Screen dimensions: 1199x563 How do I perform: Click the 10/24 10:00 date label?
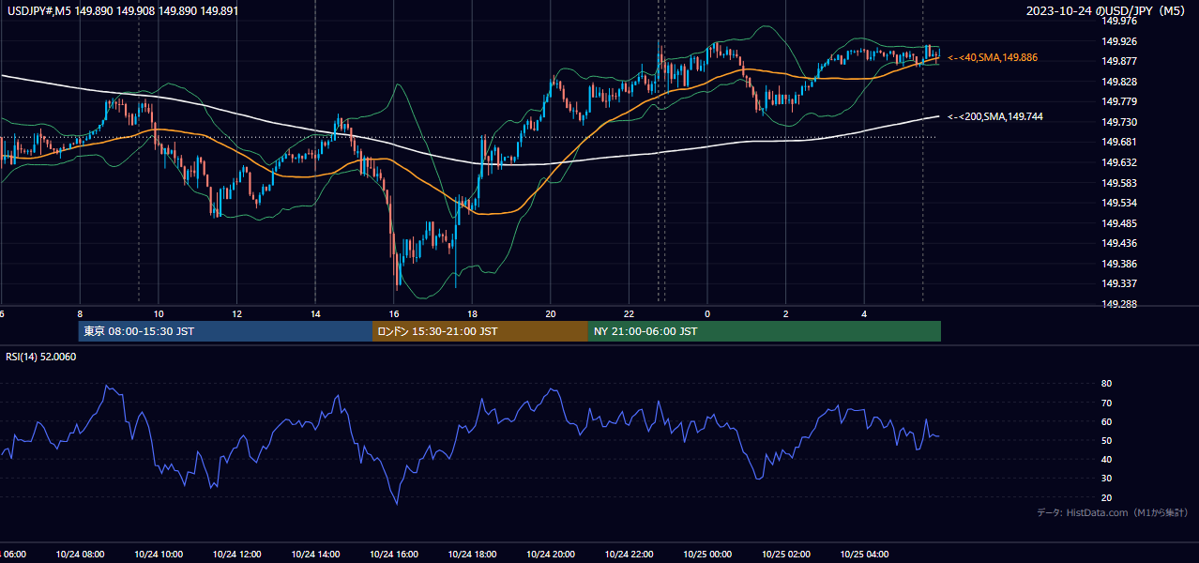click(159, 554)
